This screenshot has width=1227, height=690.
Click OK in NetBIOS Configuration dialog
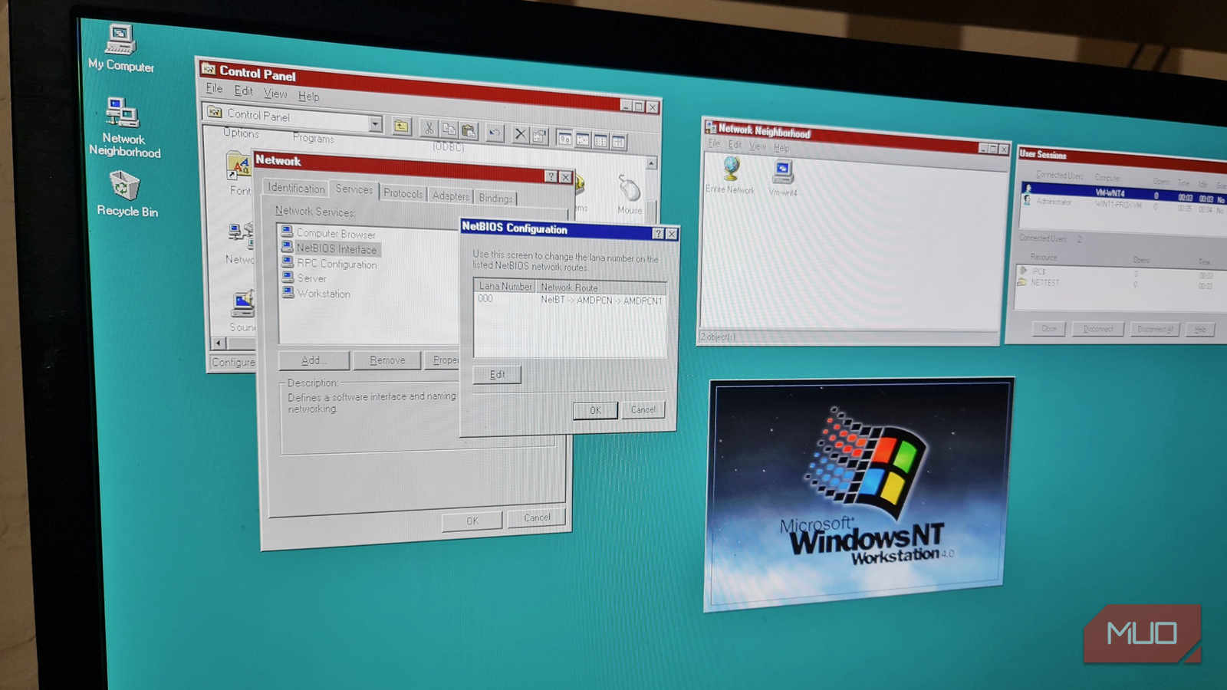pyautogui.click(x=595, y=411)
